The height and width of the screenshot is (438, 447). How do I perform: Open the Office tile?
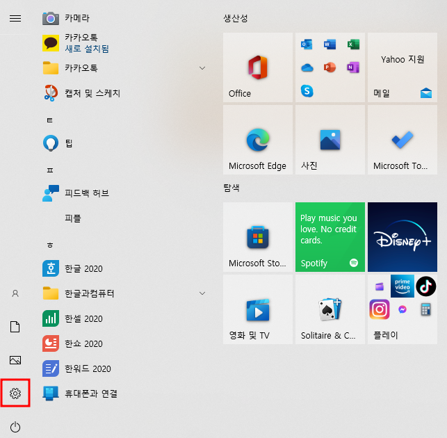coord(258,67)
